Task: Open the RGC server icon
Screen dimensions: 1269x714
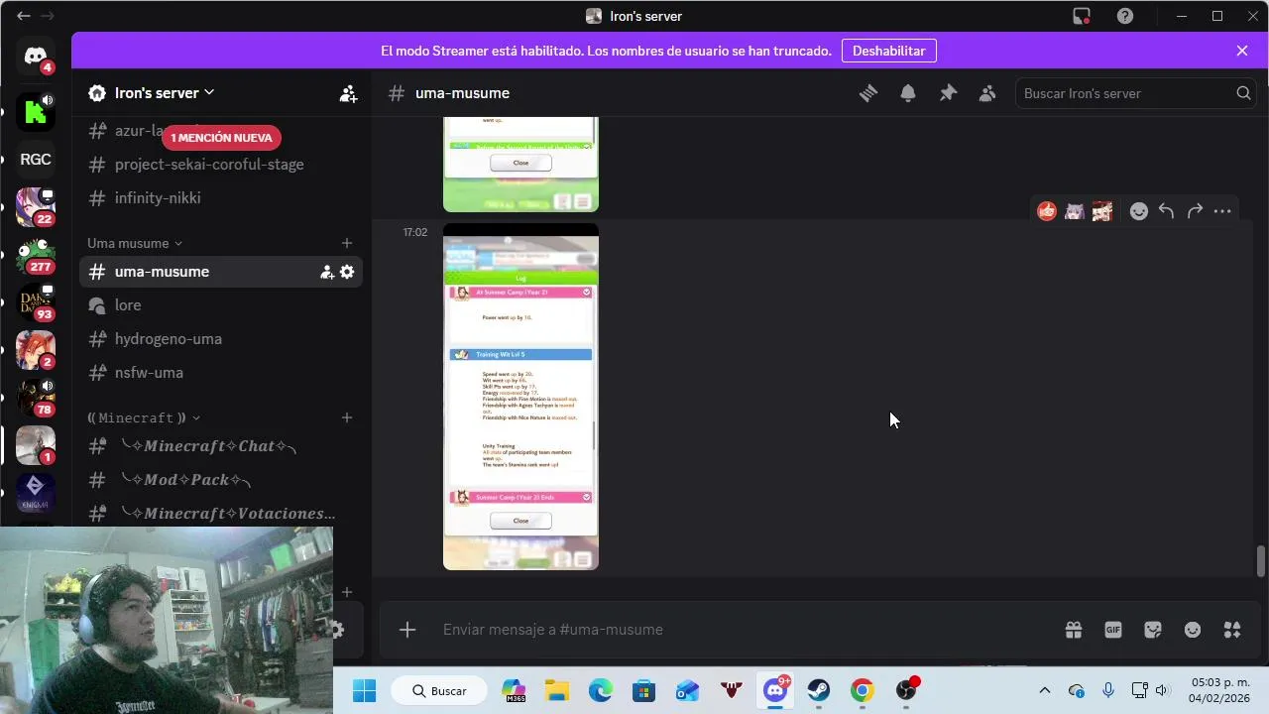Action: 36,159
